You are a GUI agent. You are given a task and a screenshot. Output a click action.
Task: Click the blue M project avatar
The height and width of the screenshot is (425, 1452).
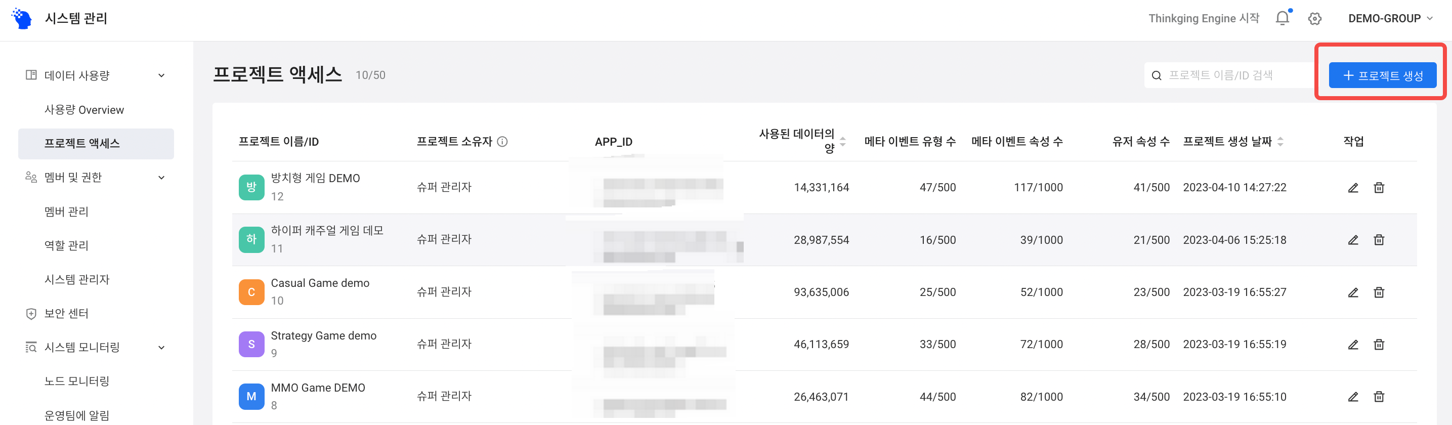click(x=251, y=396)
